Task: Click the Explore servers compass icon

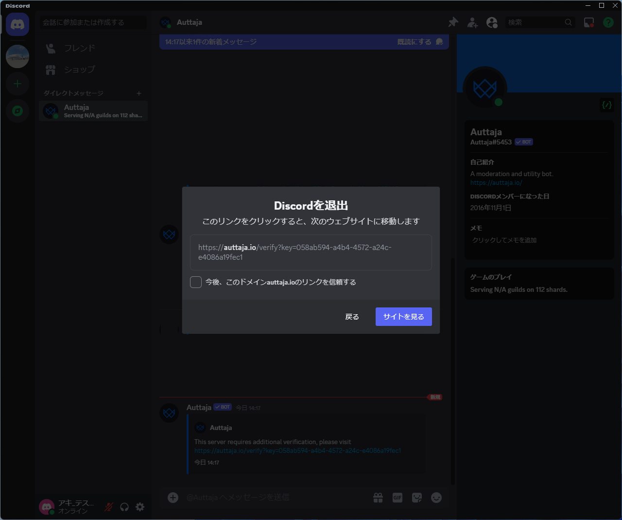Action: click(x=17, y=111)
